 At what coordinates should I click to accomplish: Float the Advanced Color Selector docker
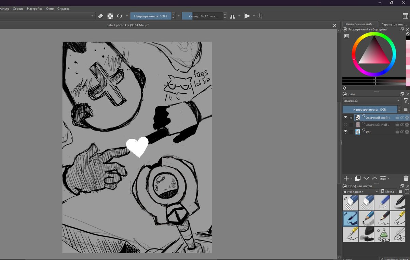point(402,30)
